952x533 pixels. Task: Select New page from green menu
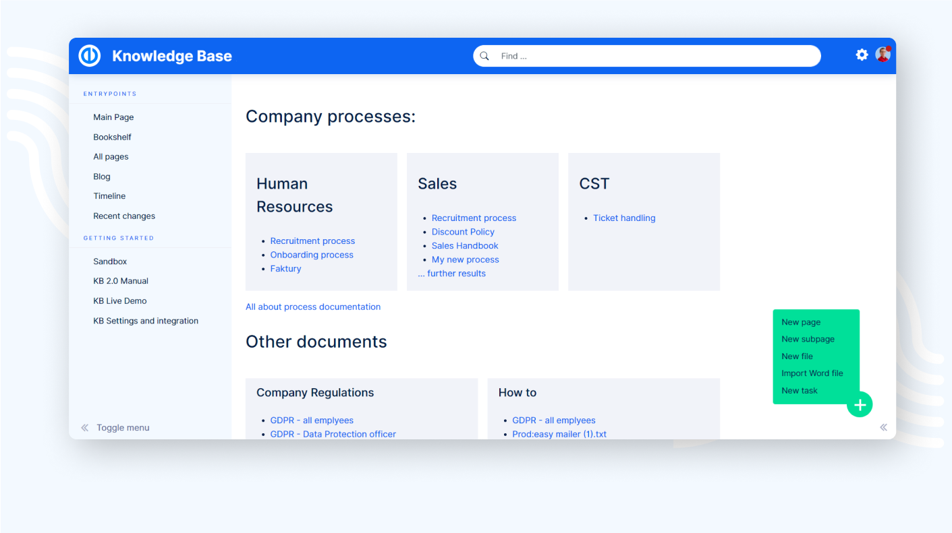click(801, 322)
